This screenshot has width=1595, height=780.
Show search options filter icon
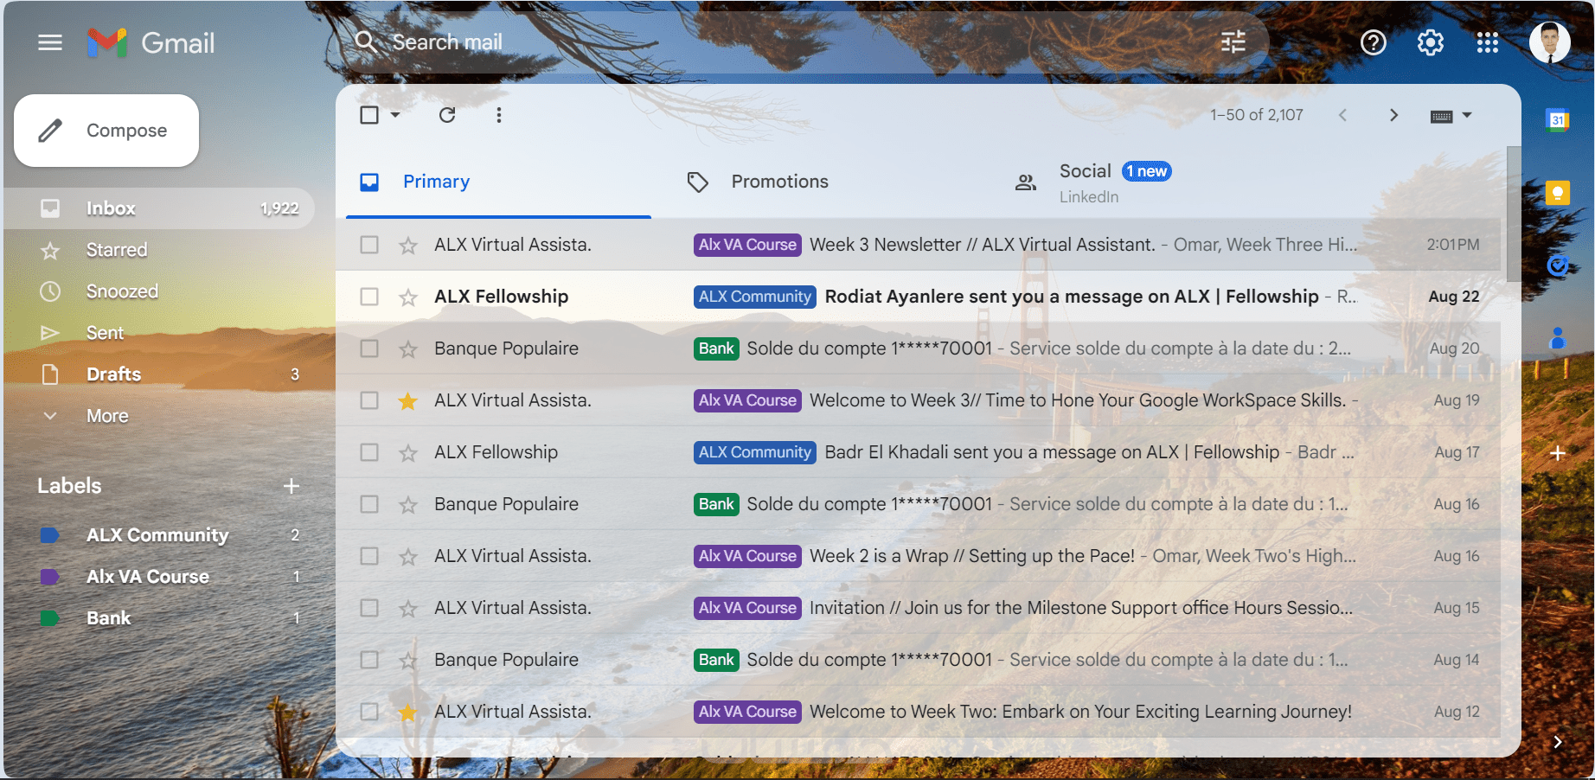pos(1233,42)
